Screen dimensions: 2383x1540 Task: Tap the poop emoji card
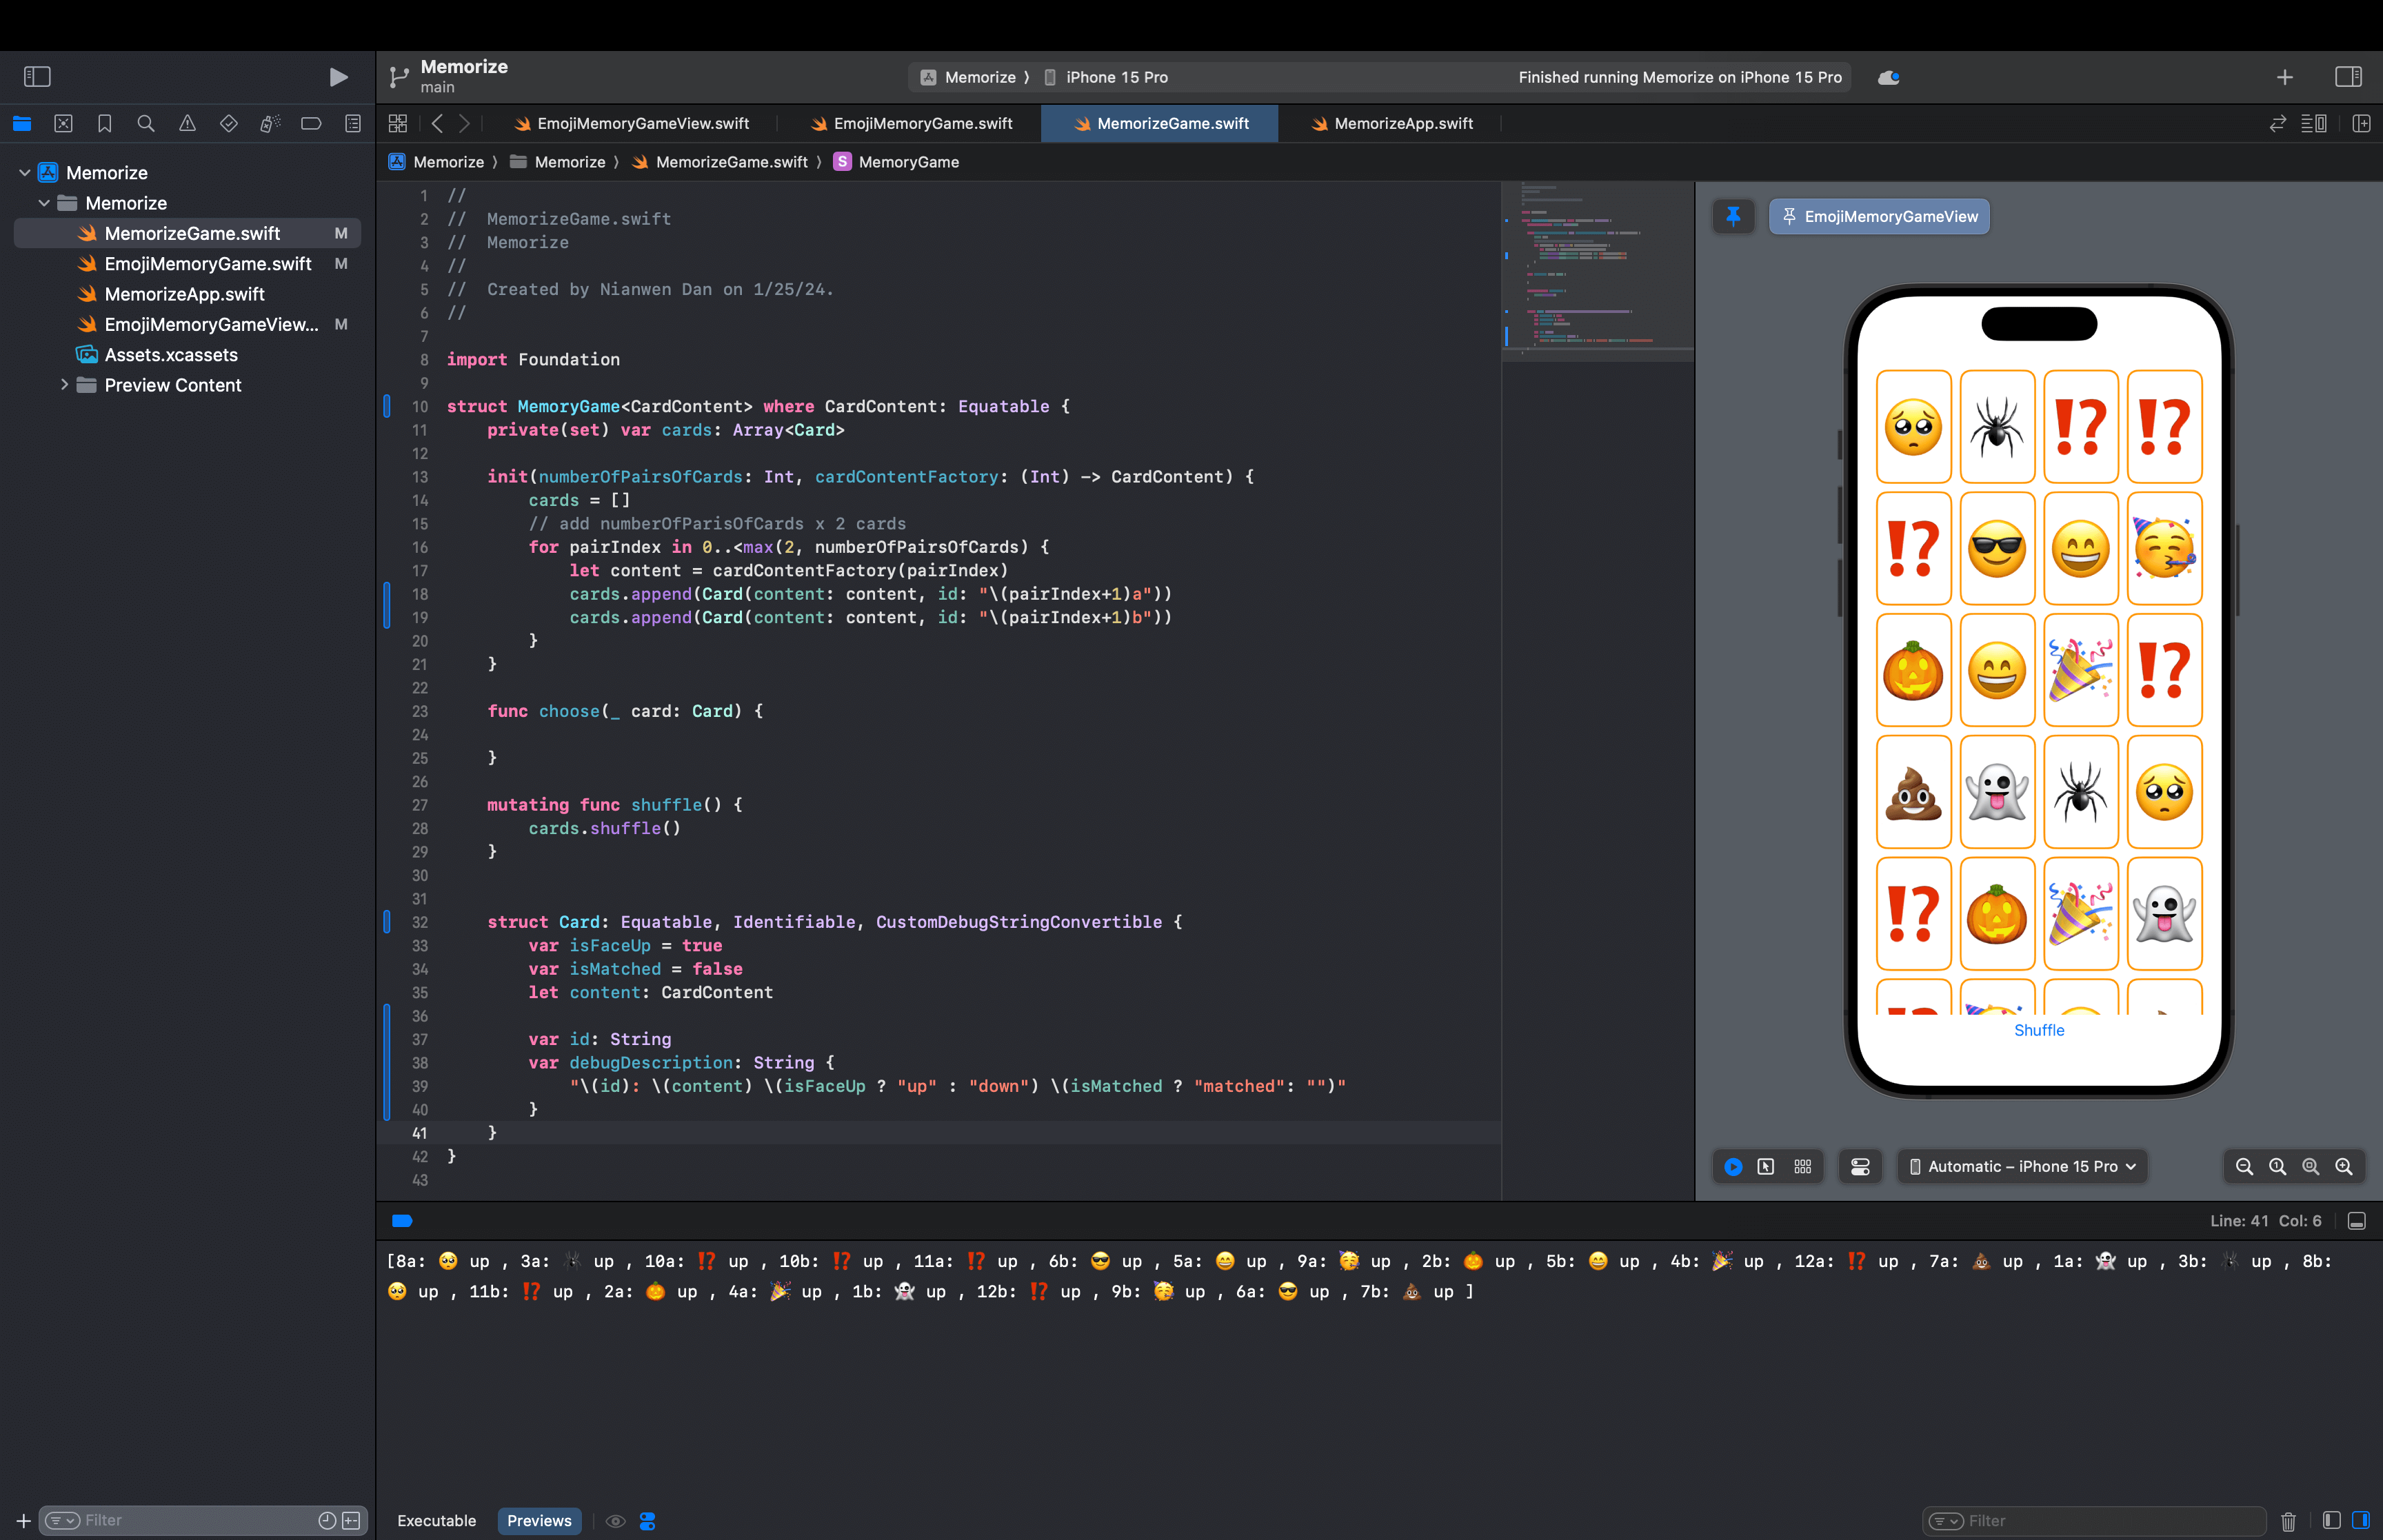[1913, 792]
